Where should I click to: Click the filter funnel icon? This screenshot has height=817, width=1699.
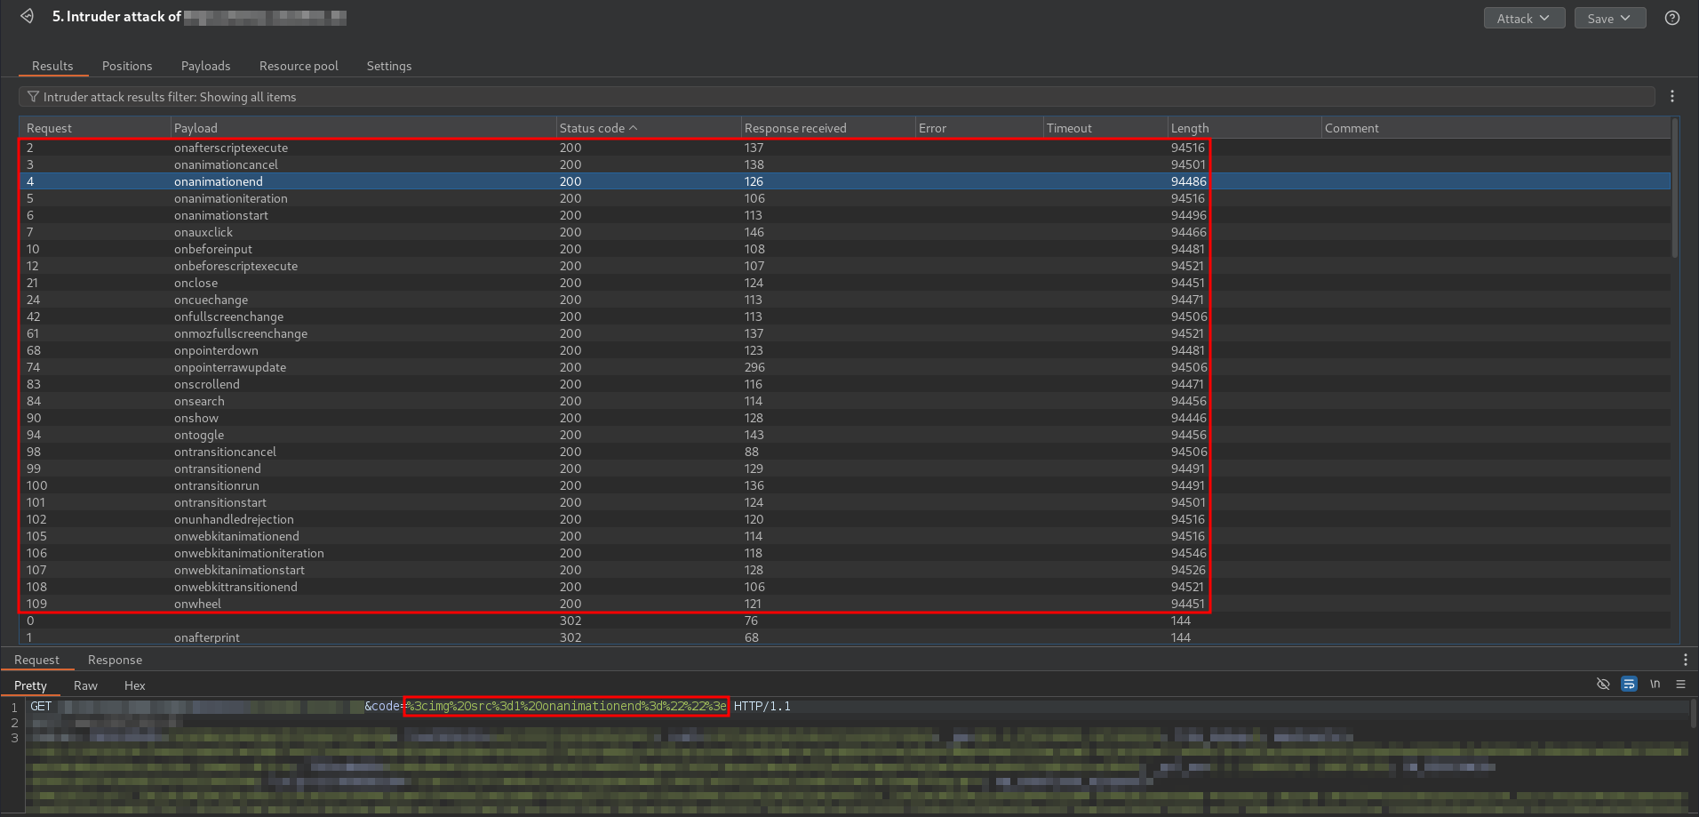[33, 96]
